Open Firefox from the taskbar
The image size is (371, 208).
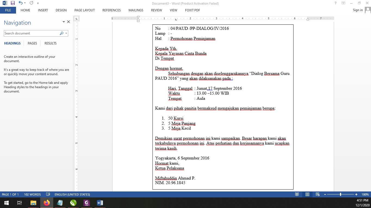point(46,203)
